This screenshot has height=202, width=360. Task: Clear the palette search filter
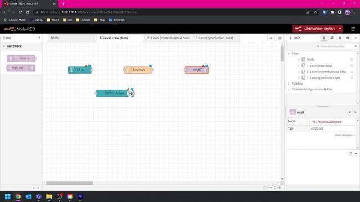[x=39, y=38]
